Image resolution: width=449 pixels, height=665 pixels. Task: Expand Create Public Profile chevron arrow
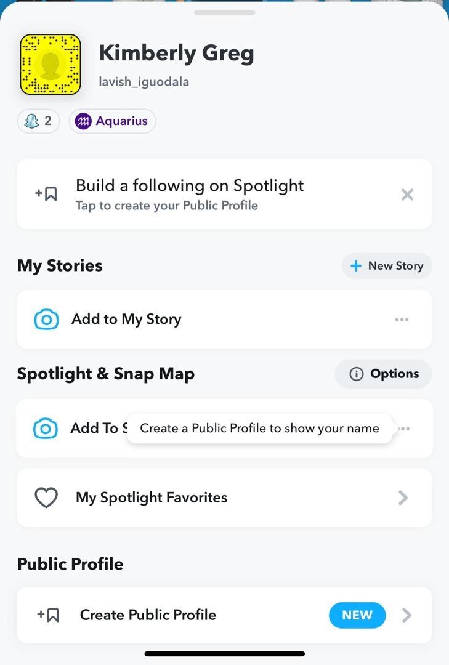407,615
